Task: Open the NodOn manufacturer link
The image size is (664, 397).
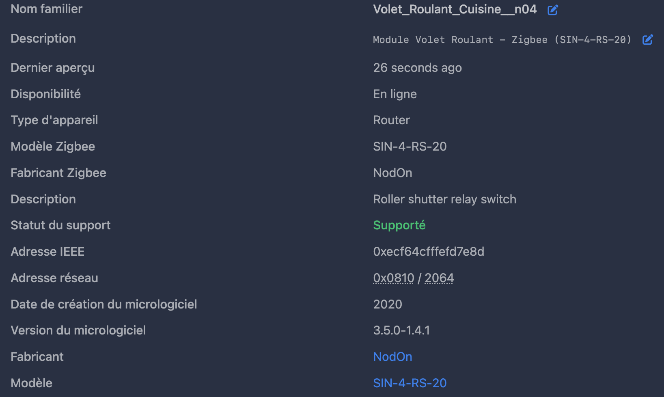Action: 392,357
